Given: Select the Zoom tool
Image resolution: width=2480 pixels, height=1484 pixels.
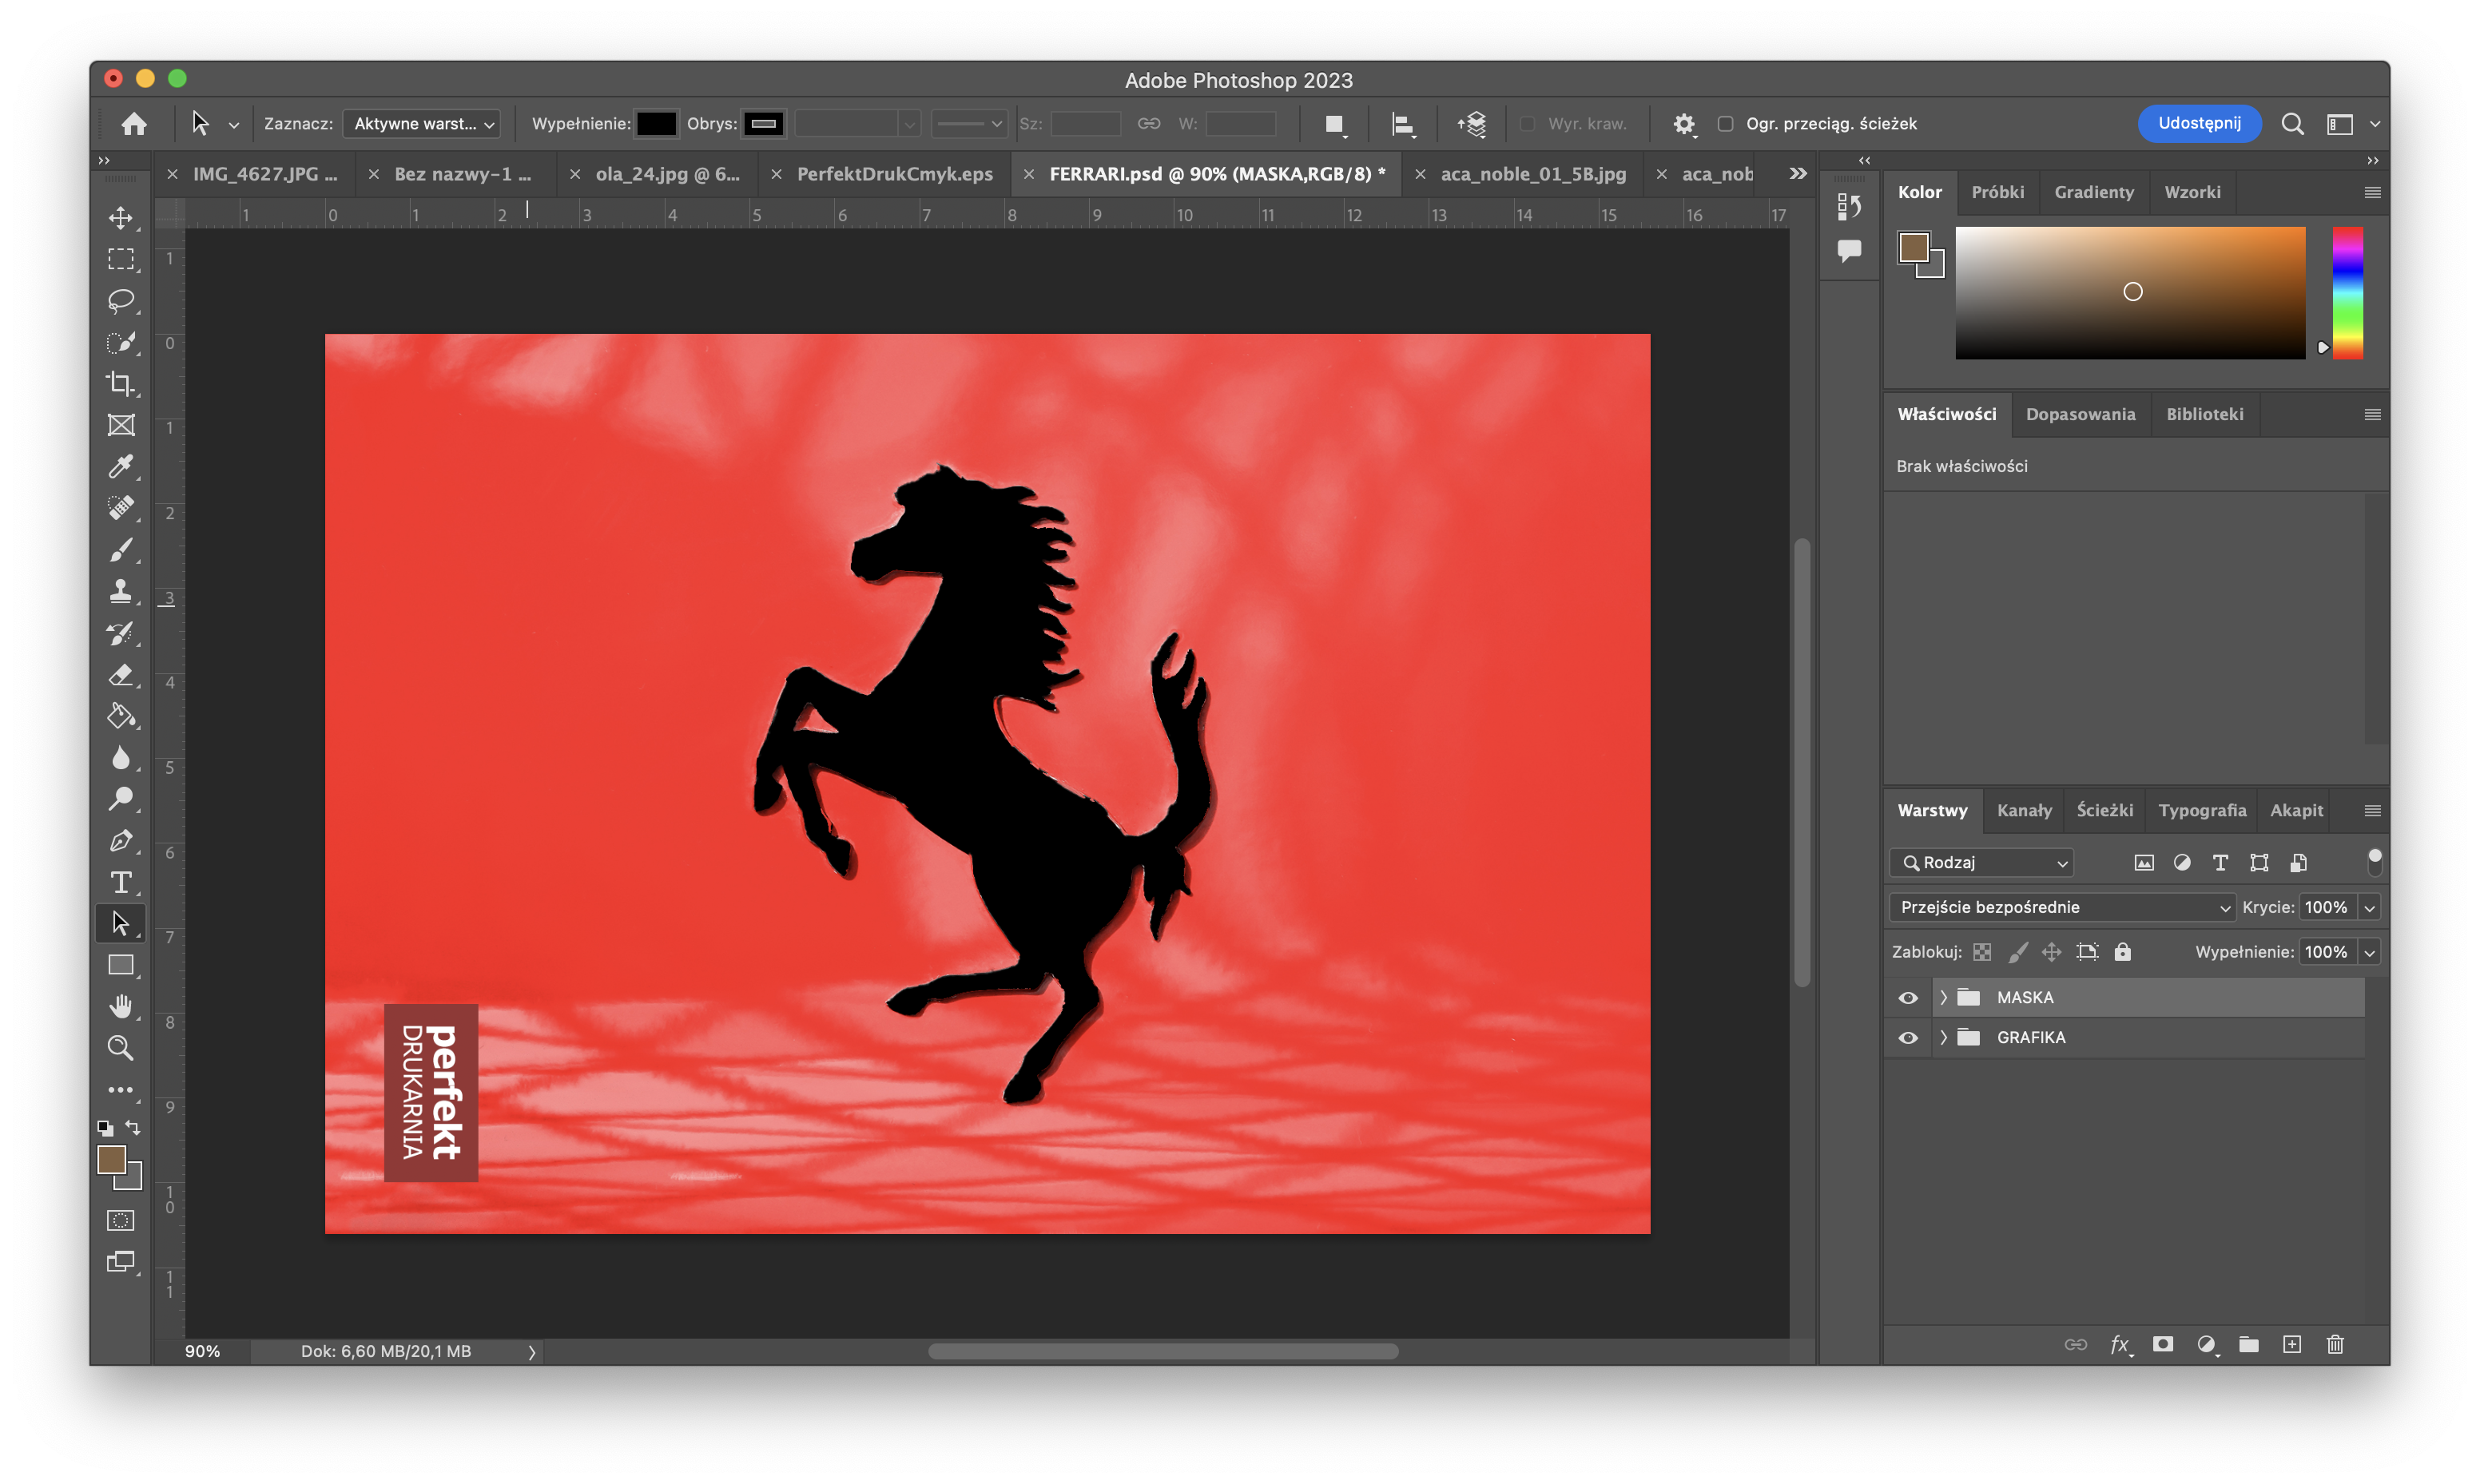Looking at the screenshot, I should click(x=121, y=1048).
